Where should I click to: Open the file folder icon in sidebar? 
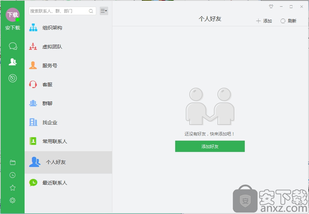coord(13,162)
